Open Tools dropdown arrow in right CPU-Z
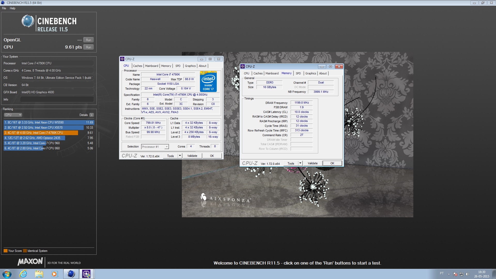496x279 pixels. pyautogui.click(x=300, y=164)
